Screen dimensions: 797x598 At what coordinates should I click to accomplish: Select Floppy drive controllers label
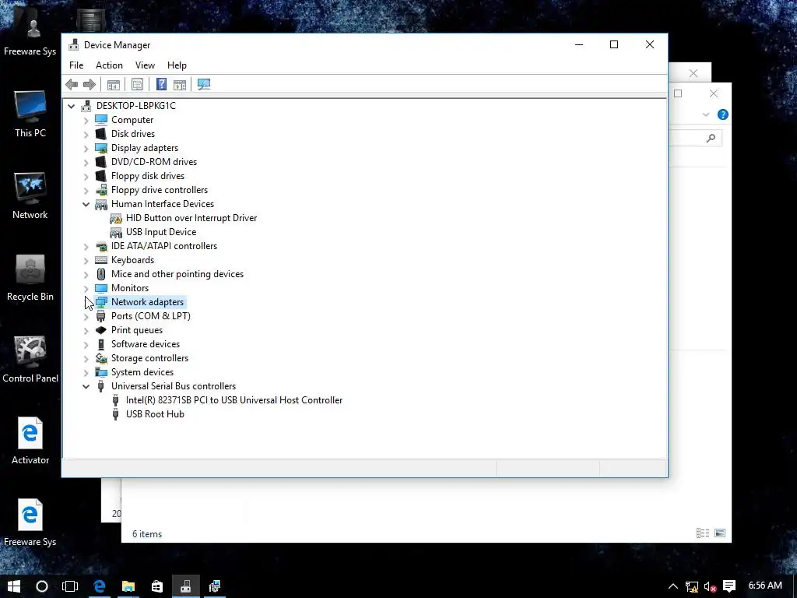[160, 190]
